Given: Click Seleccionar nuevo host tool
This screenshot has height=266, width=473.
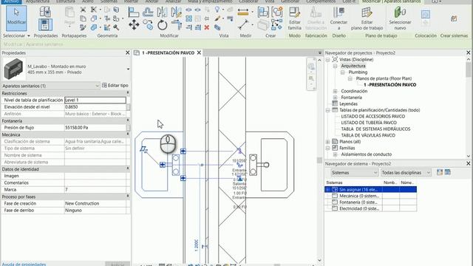Looking at the screenshot, I should [400, 18].
